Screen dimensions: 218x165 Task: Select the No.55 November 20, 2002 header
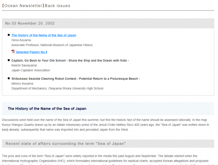(30, 23)
